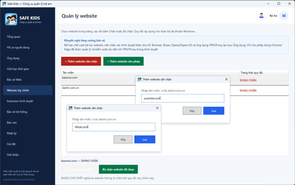
Task: Click Lưu in the tiktok.com dialog
Action: pyautogui.click(x=145, y=139)
